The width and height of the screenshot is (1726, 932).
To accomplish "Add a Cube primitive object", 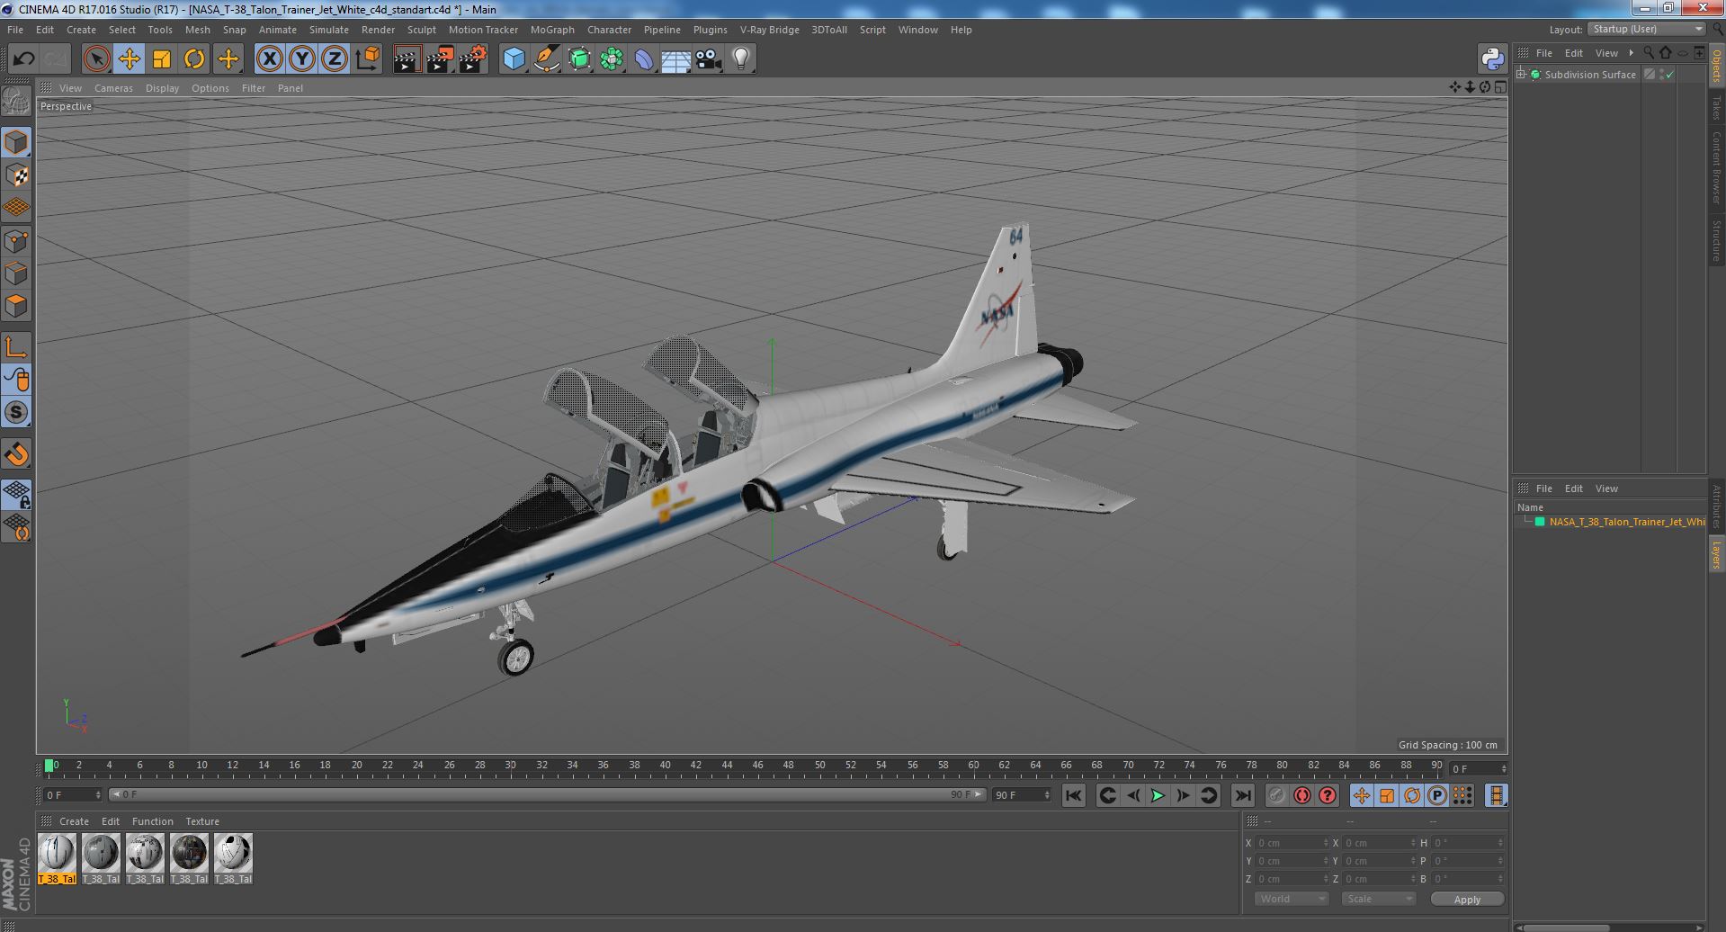I will click(514, 59).
